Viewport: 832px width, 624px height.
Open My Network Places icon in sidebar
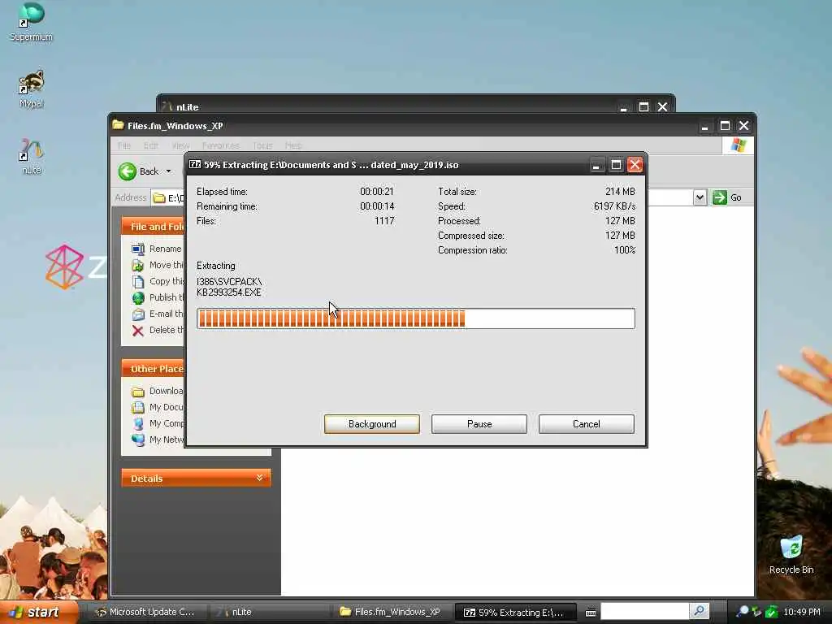tap(138, 440)
